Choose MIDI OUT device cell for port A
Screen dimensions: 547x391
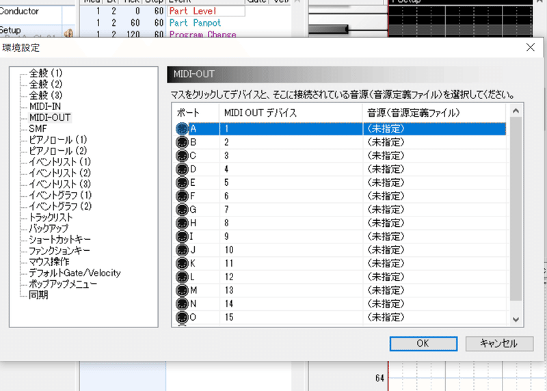pos(291,129)
